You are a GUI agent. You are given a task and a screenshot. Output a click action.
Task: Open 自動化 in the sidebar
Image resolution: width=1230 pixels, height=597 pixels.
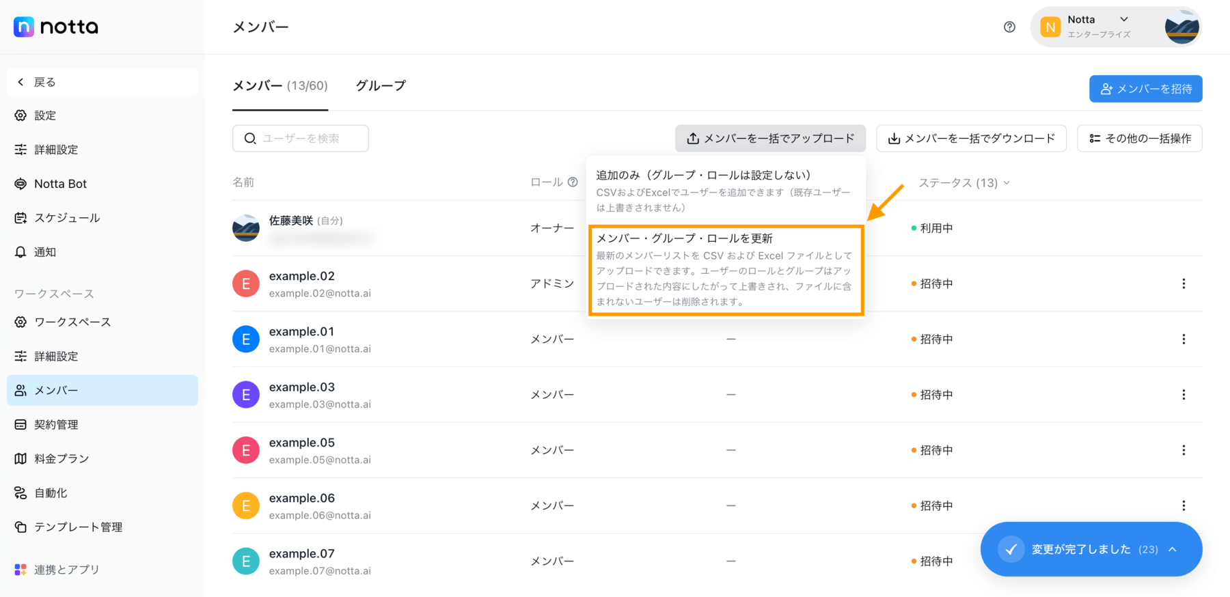click(102, 492)
